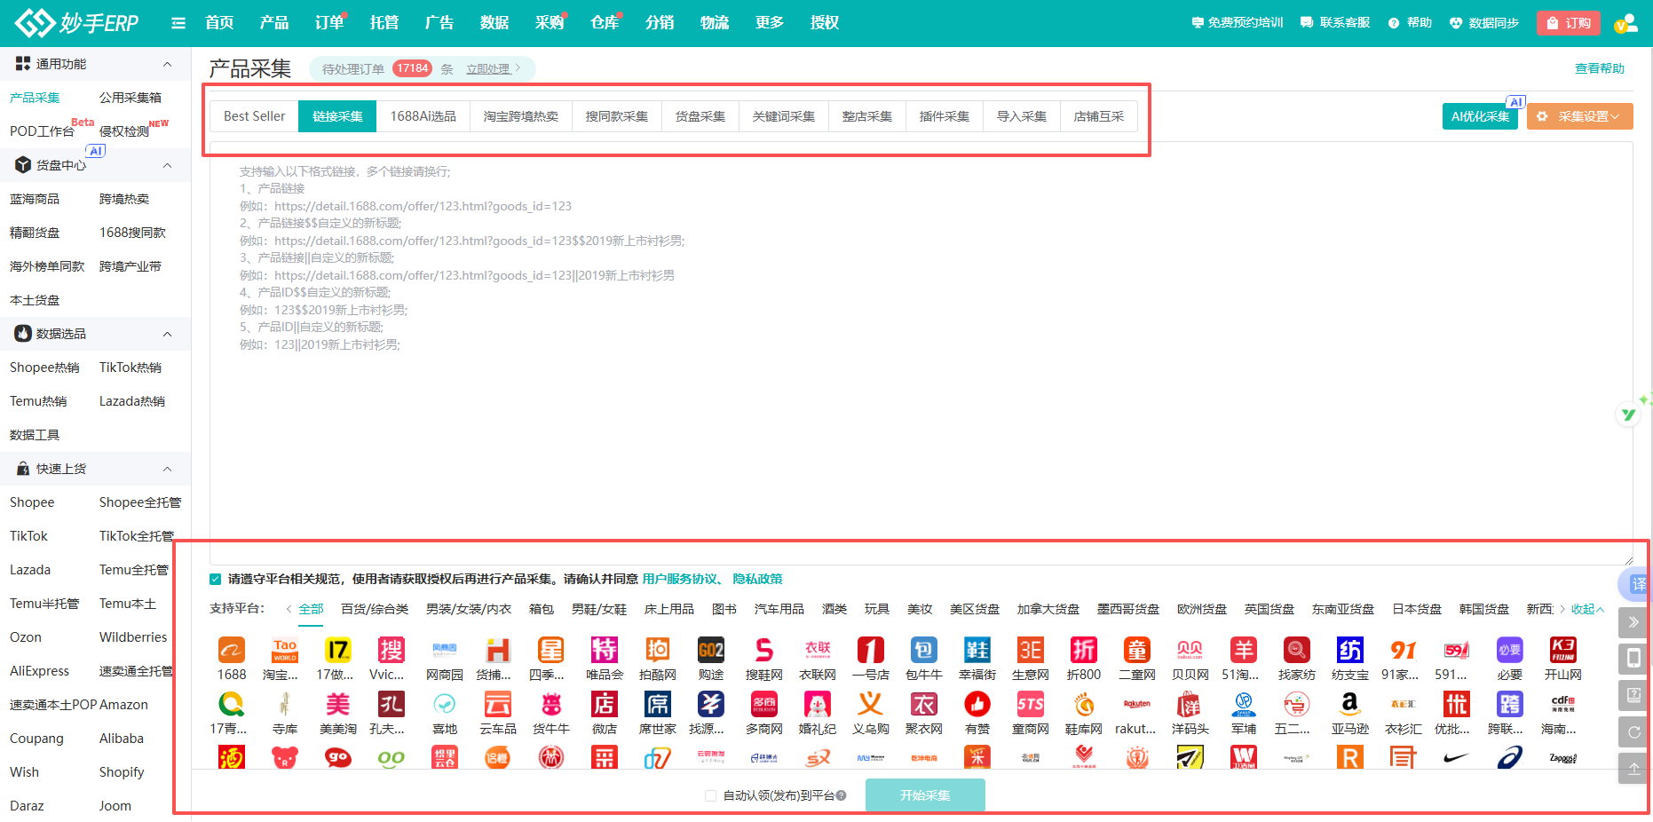Open the 用户服务协议 link

[x=680, y=579]
